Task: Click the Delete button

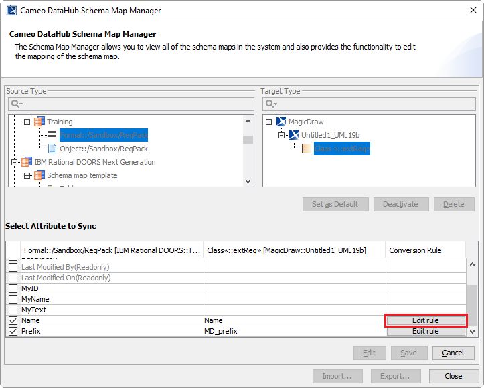Action: pos(454,204)
